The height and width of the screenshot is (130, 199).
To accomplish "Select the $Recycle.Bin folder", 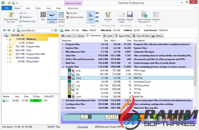I will [32, 62].
